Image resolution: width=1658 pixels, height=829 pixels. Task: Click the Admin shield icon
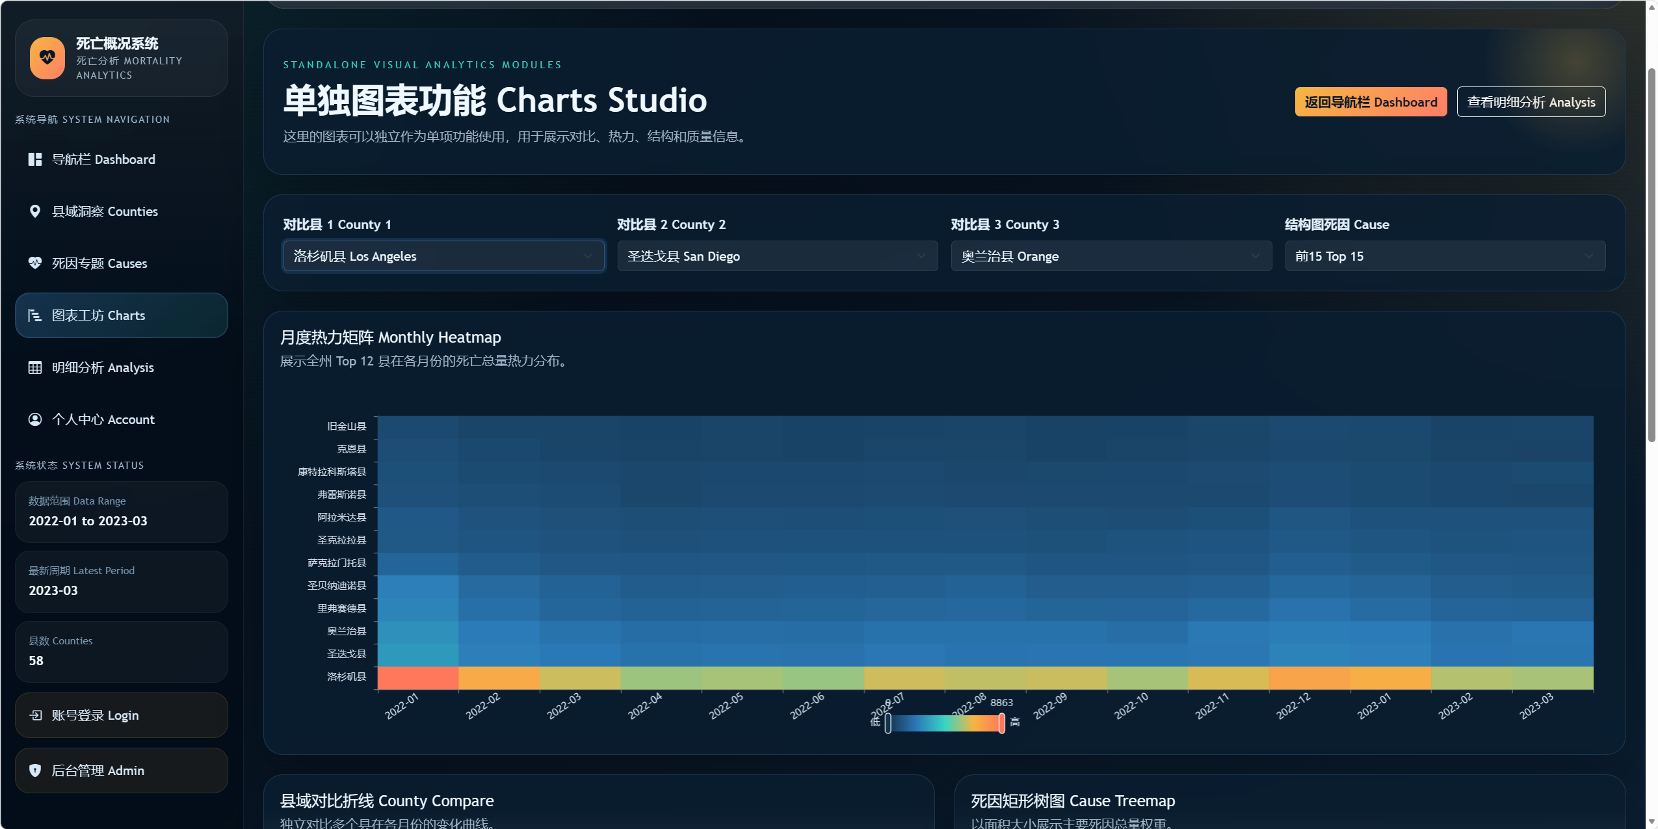[x=35, y=770]
